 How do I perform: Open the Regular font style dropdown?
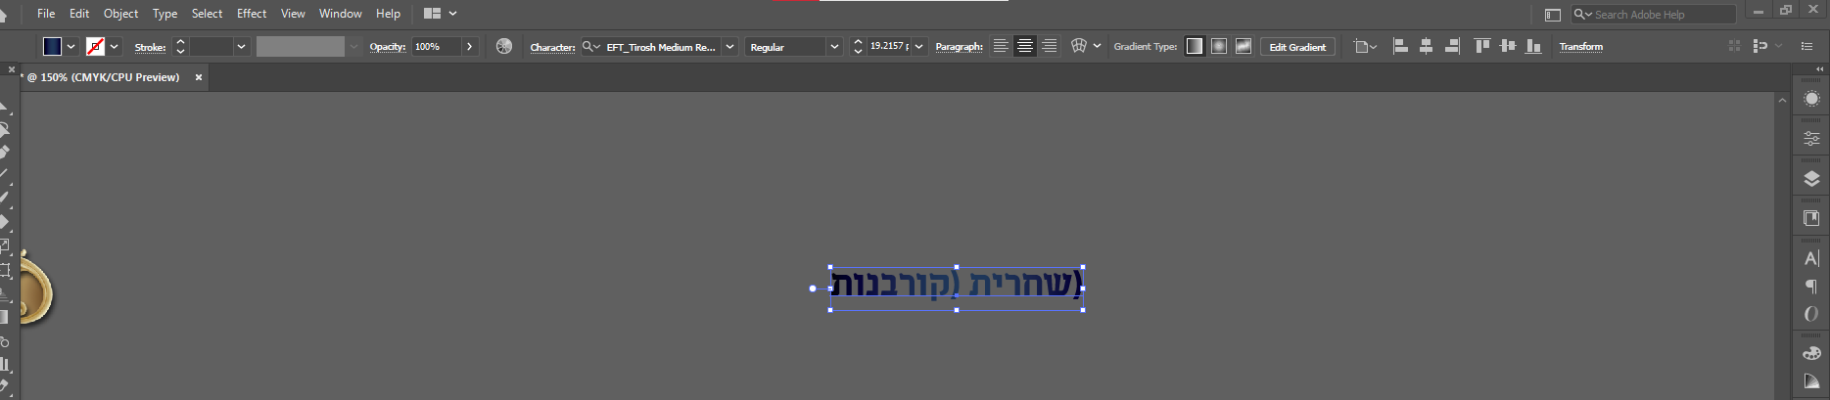tap(834, 46)
